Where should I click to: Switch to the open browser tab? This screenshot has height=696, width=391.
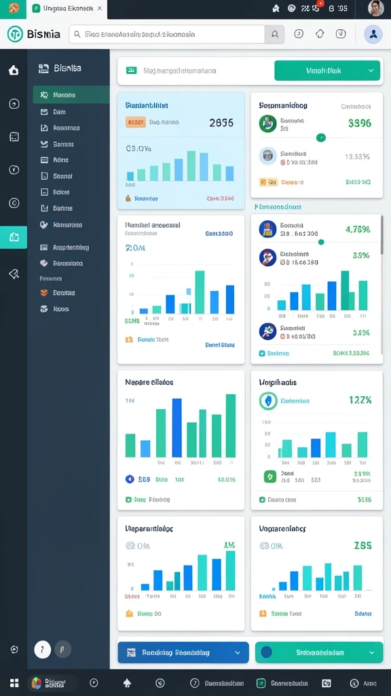click(x=67, y=9)
